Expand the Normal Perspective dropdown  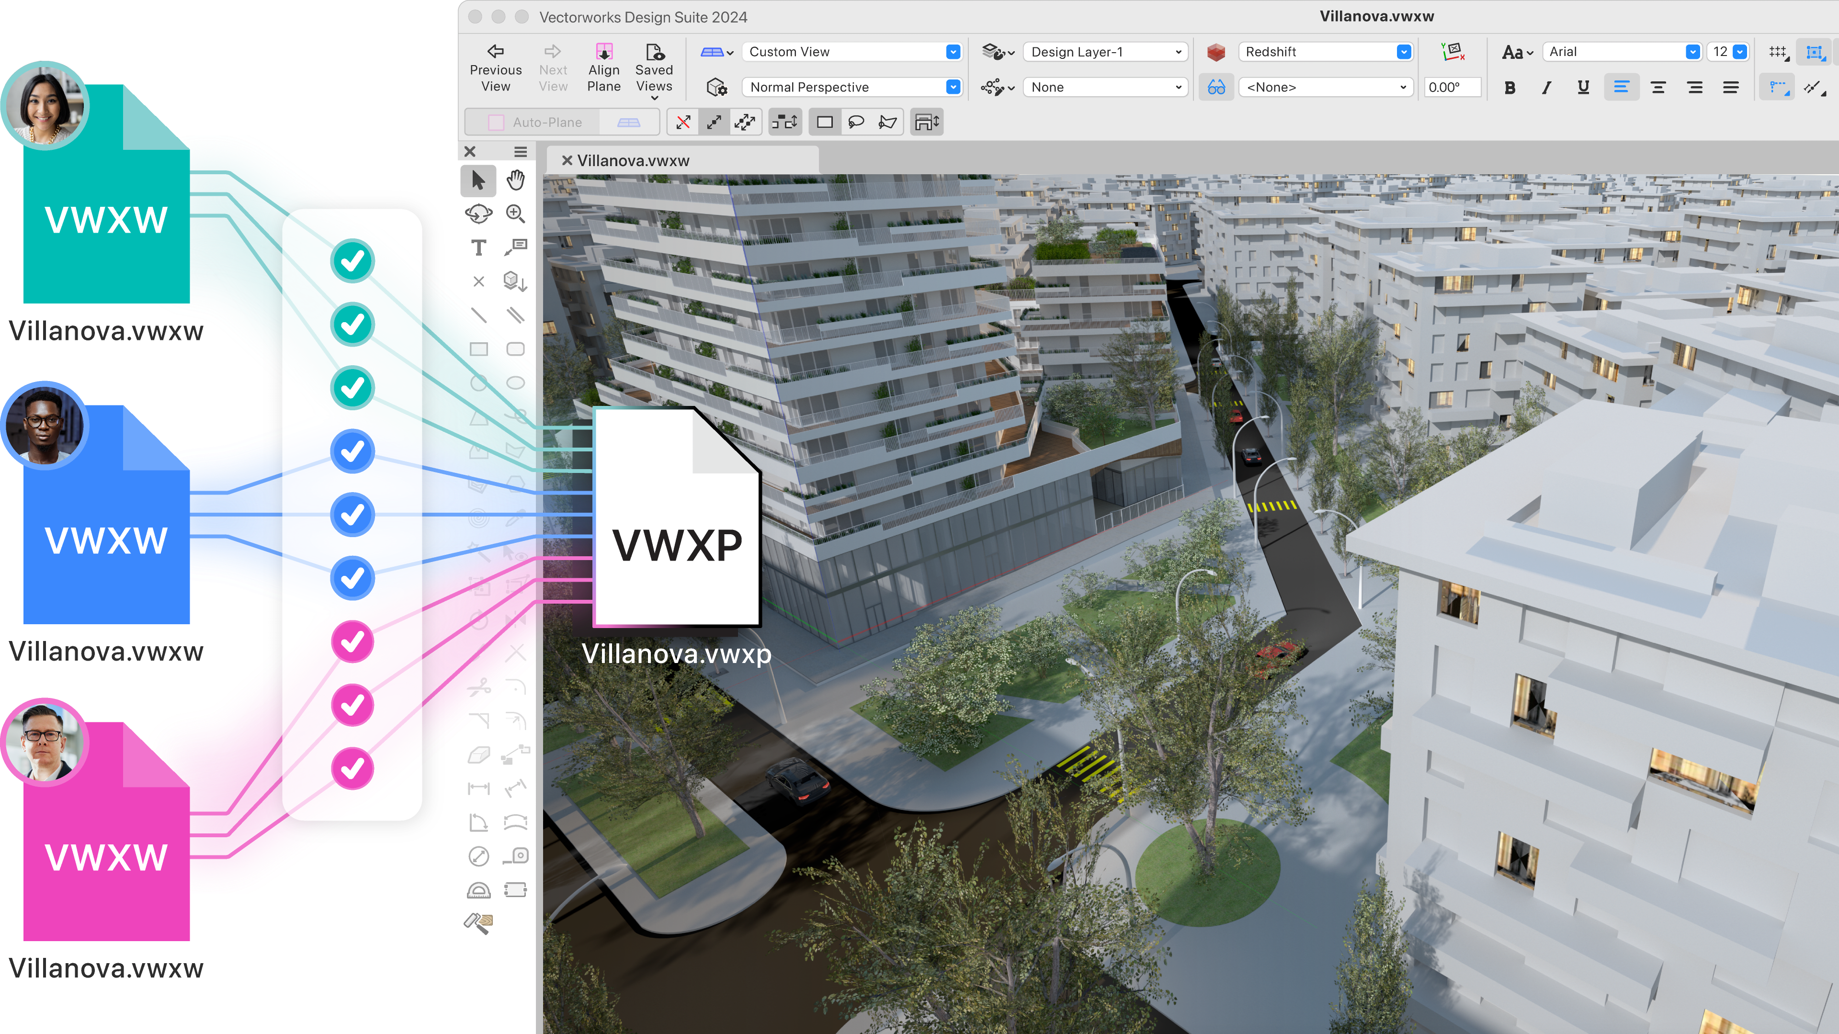pyautogui.click(x=953, y=86)
